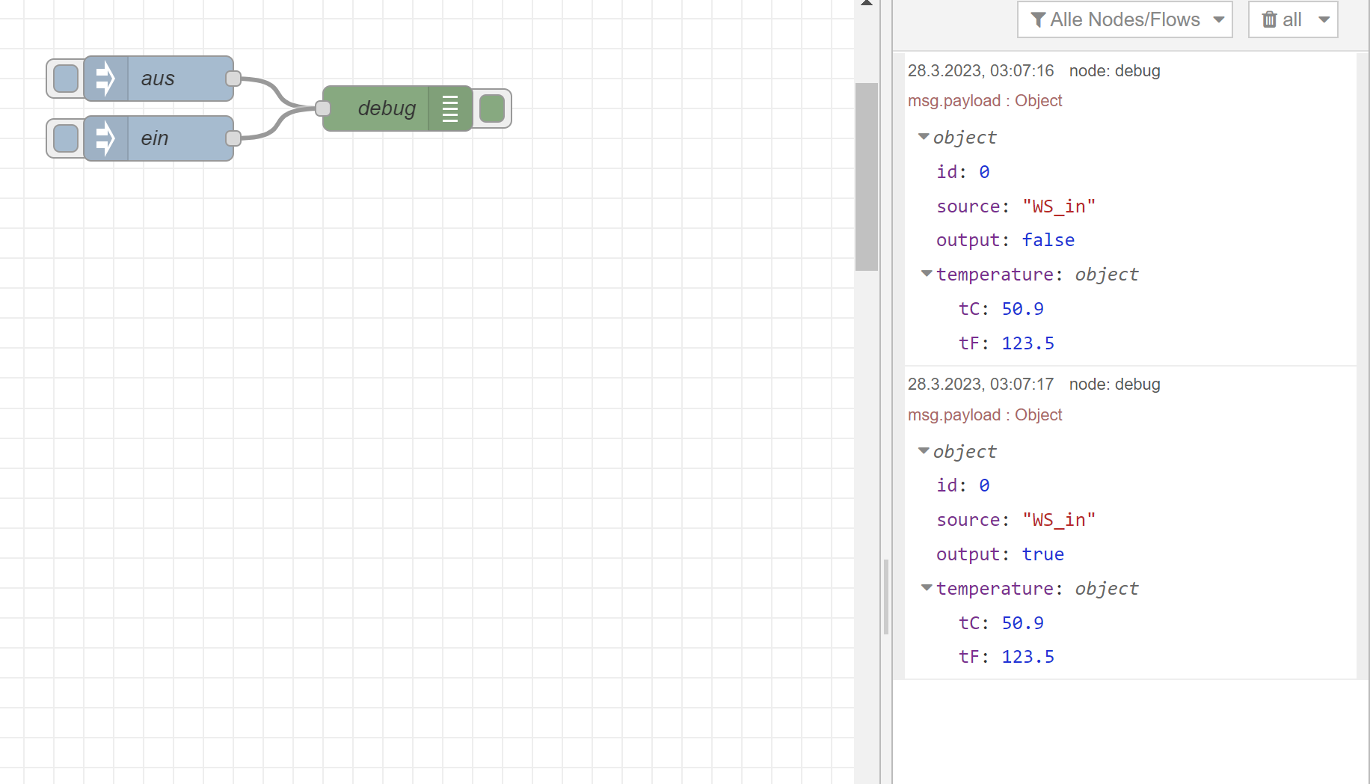The height and width of the screenshot is (784, 1370).
Task: Click the input port of debug node
Action: tap(323, 108)
